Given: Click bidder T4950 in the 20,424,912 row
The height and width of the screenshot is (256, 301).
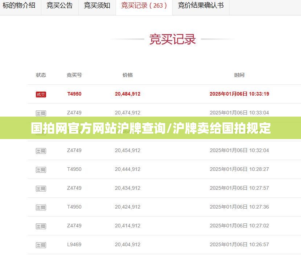Looking at the screenshot, I should coord(74,207).
